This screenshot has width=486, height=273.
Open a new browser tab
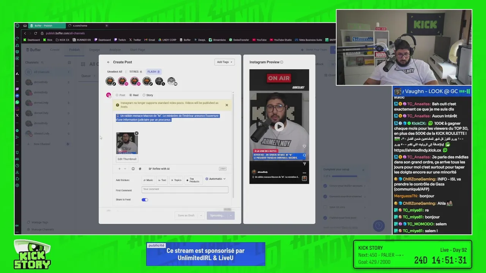point(107,26)
